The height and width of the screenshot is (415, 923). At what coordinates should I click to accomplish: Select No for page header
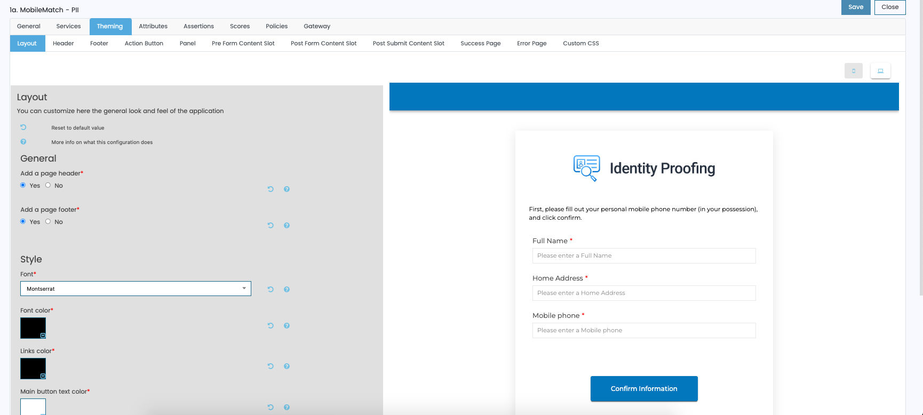pyautogui.click(x=48, y=185)
